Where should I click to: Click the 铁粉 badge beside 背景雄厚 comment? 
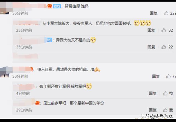pos(57,6)
